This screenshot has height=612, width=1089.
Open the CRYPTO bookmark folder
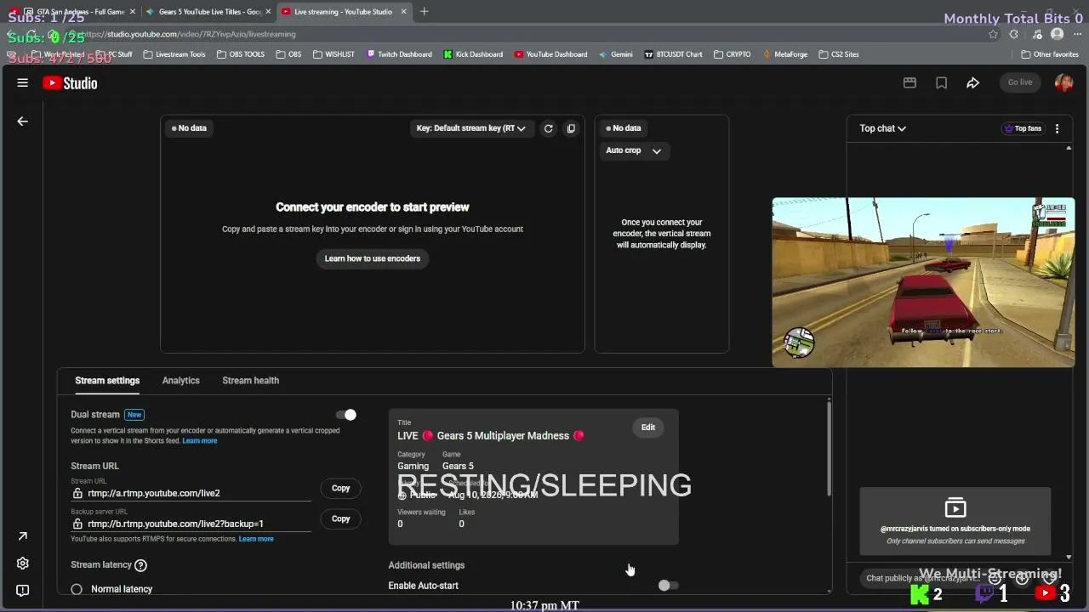[732, 54]
